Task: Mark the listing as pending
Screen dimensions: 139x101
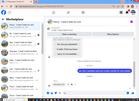Action: pyautogui.click(x=69, y=34)
